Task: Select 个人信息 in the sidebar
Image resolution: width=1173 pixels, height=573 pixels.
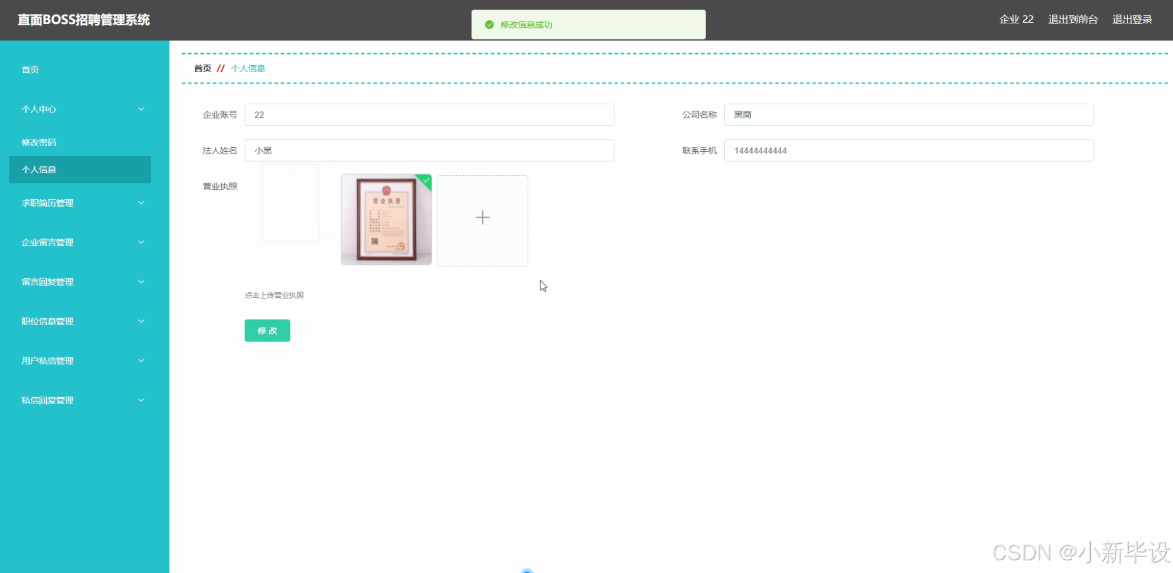Action: [x=39, y=169]
